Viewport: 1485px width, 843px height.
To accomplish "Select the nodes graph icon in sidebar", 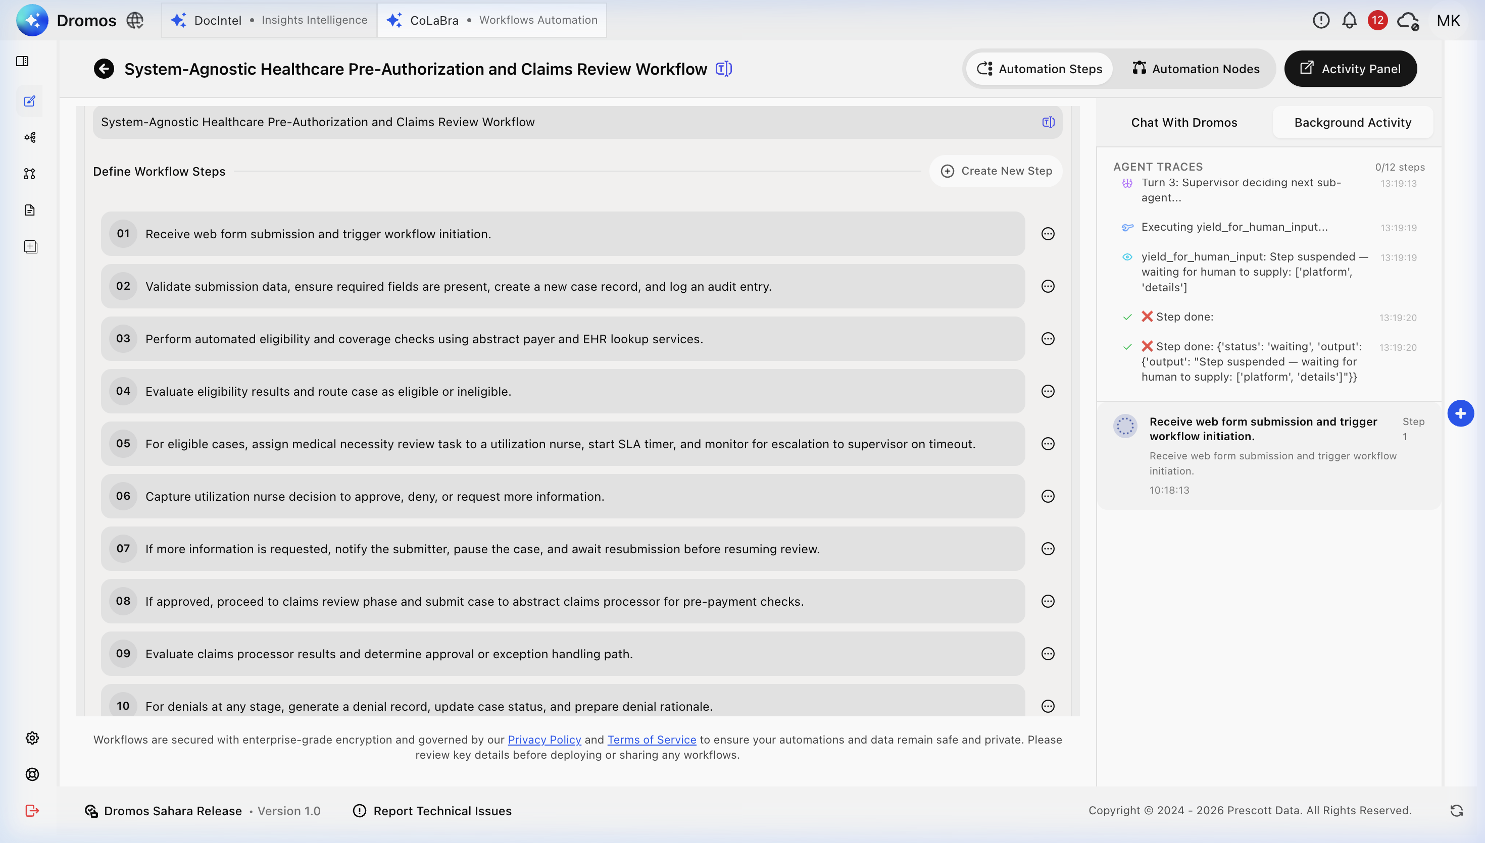I will [x=30, y=174].
